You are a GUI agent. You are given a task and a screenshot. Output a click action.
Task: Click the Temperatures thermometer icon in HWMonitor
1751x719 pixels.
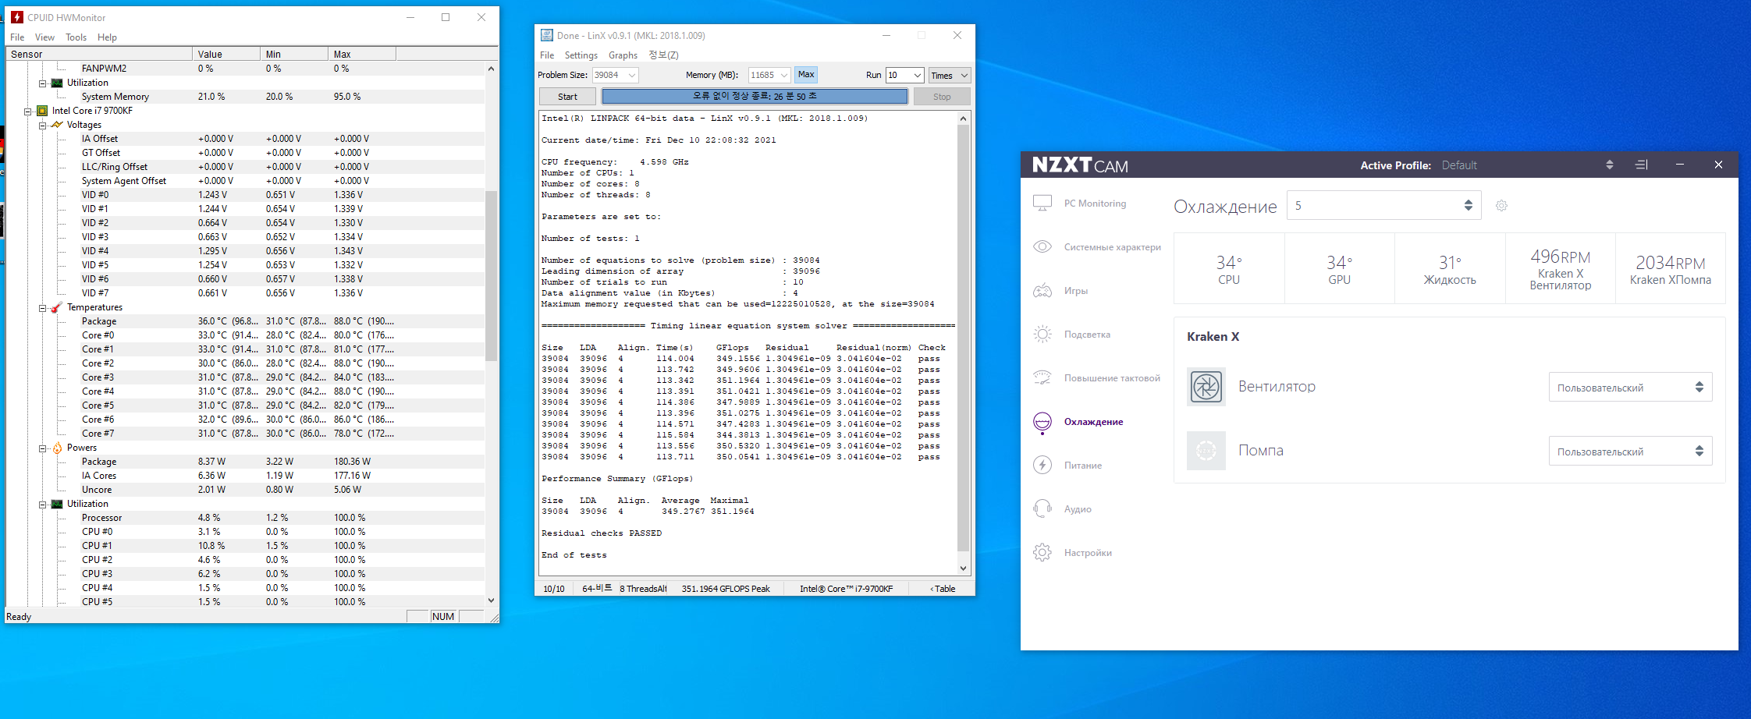point(57,307)
